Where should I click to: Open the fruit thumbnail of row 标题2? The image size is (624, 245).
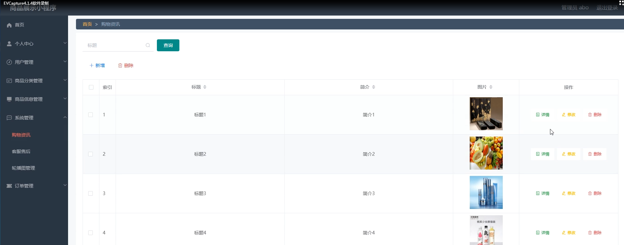[x=486, y=153]
